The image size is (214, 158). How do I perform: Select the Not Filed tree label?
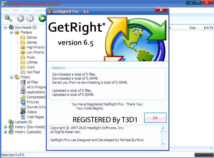click(33, 72)
